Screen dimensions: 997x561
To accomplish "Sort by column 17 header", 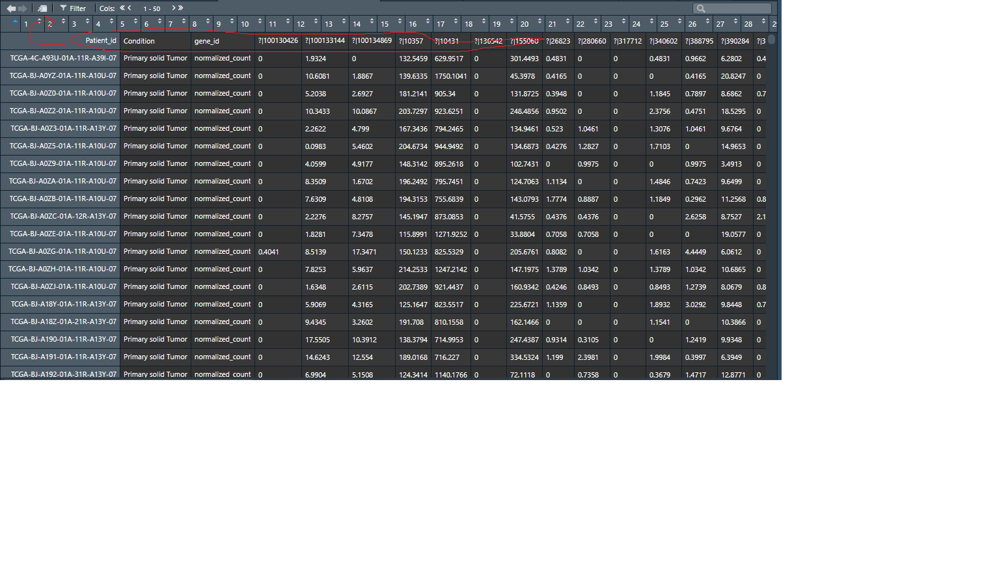I will [x=441, y=24].
